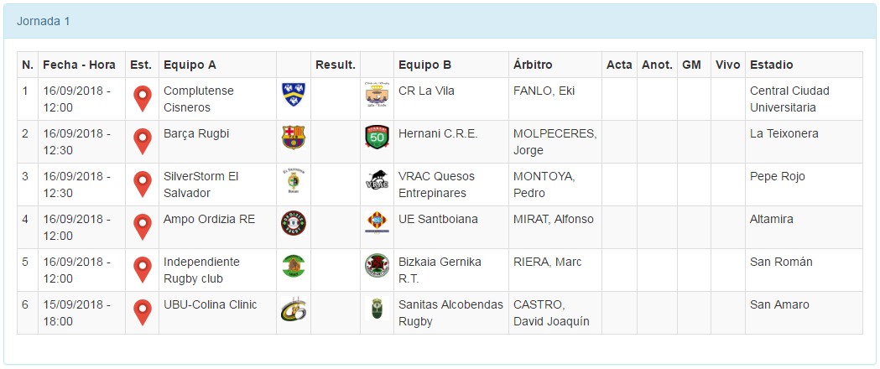
Task: Click the map pin for Complutense Cisneros match
Action: (143, 99)
